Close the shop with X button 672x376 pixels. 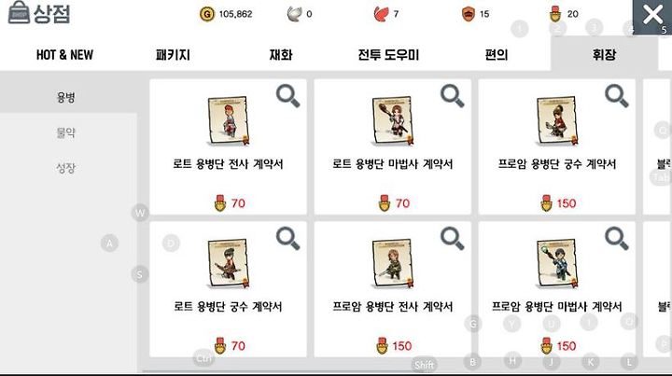[652, 16]
